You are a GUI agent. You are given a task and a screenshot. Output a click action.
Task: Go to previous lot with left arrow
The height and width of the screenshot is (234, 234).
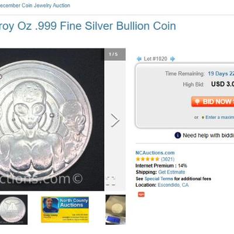[x=139, y=58]
